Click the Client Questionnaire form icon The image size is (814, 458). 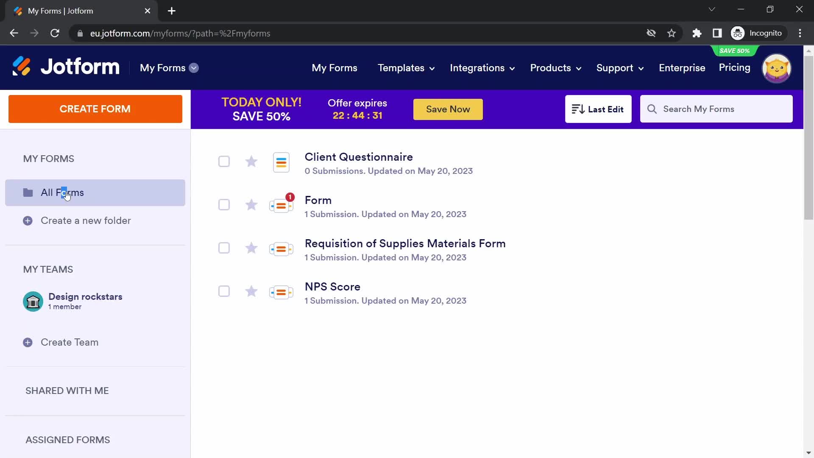282,162
